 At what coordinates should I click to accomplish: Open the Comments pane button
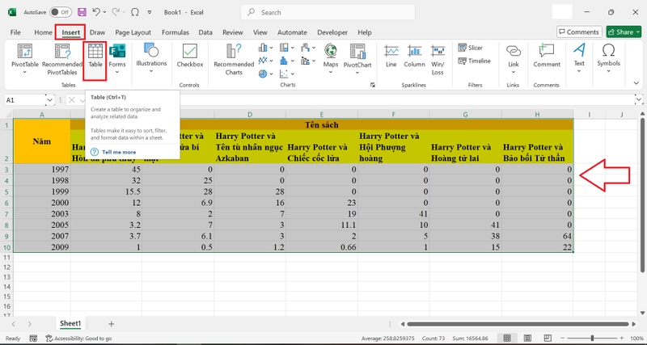click(x=579, y=32)
